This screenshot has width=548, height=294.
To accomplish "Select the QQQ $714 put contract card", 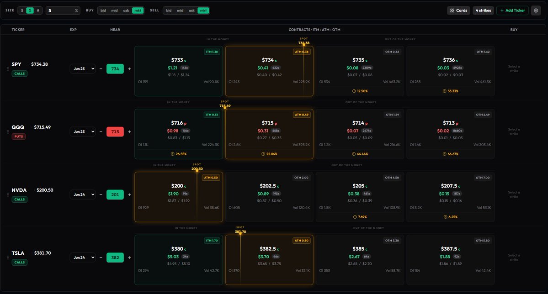I will pos(360,134).
